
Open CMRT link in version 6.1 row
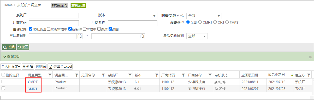click(33, 82)
